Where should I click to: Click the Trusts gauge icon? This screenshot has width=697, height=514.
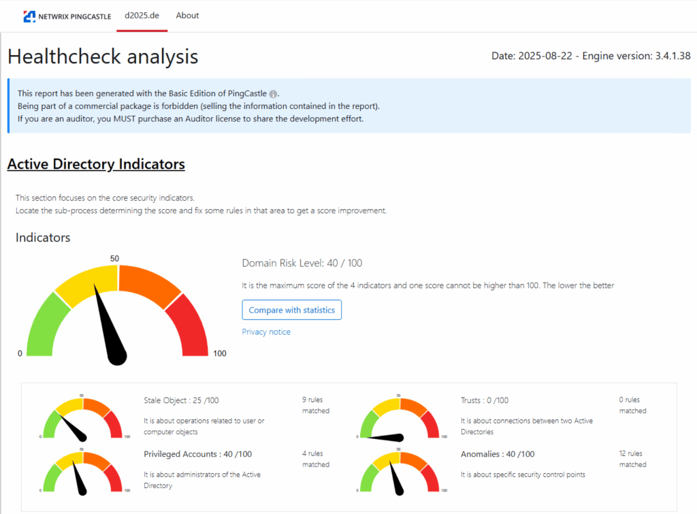pyautogui.click(x=400, y=417)
